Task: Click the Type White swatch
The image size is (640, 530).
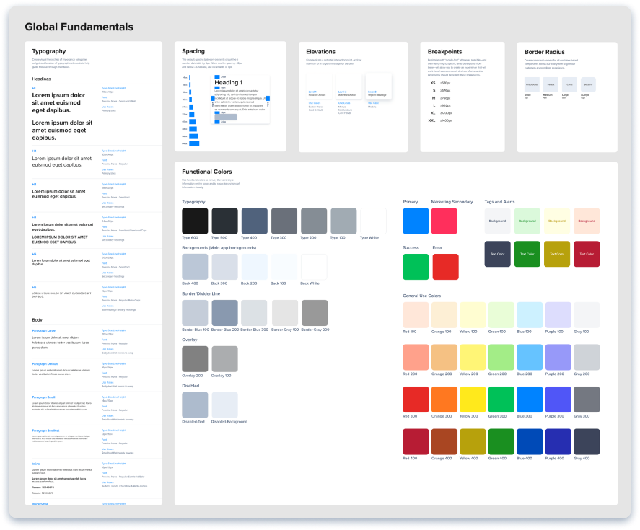Action: click(x=373, y=221)
